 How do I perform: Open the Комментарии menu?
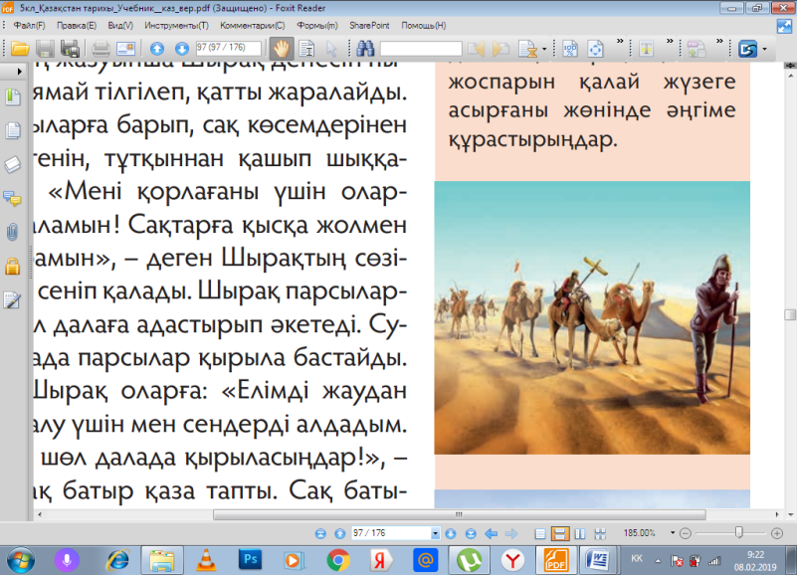tap(253, 26)
